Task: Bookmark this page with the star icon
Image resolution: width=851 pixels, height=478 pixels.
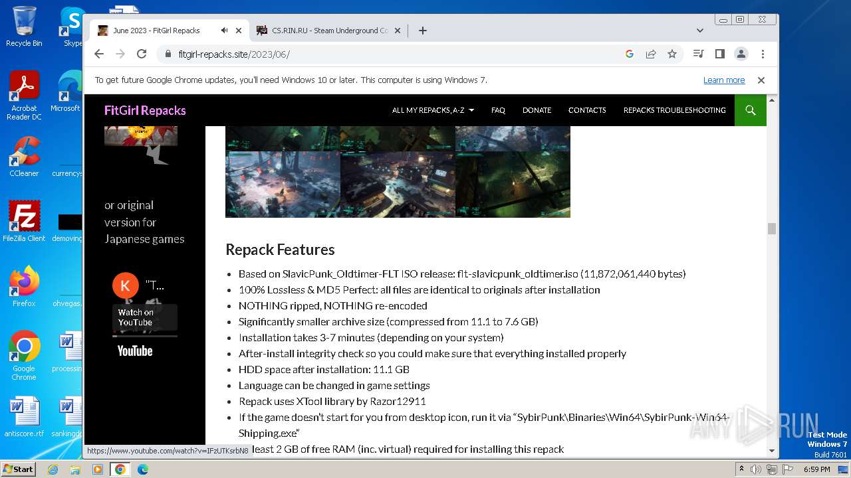Action: (672, 54)
